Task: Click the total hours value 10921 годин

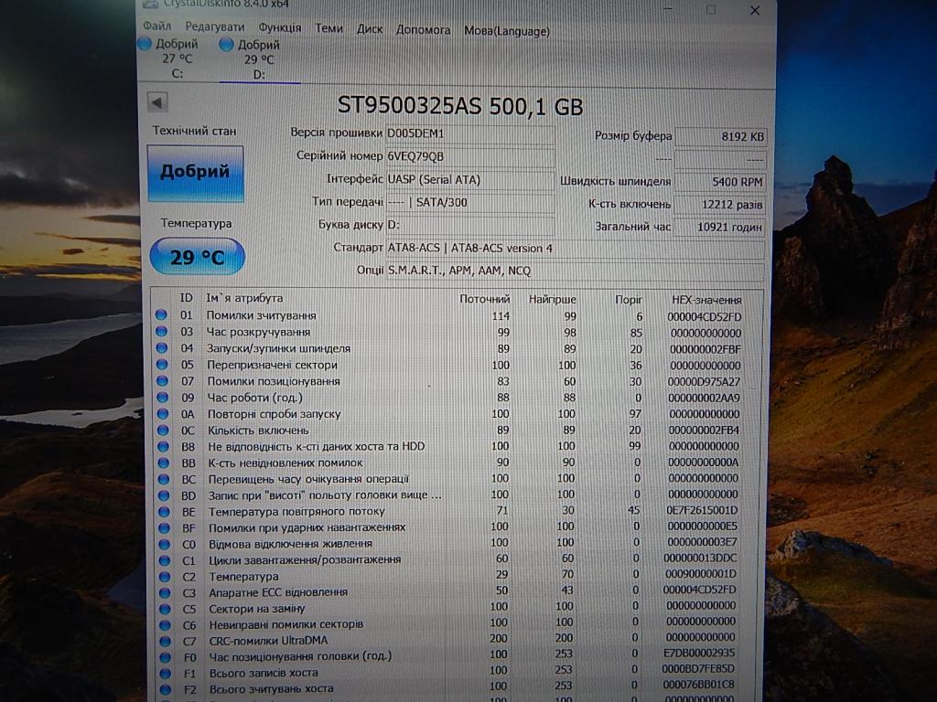Action: pyautogui.click(x=720, y=227)
